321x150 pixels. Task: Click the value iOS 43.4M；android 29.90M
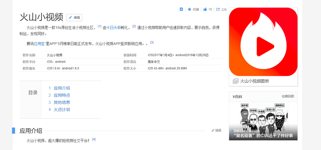(167, 68)
